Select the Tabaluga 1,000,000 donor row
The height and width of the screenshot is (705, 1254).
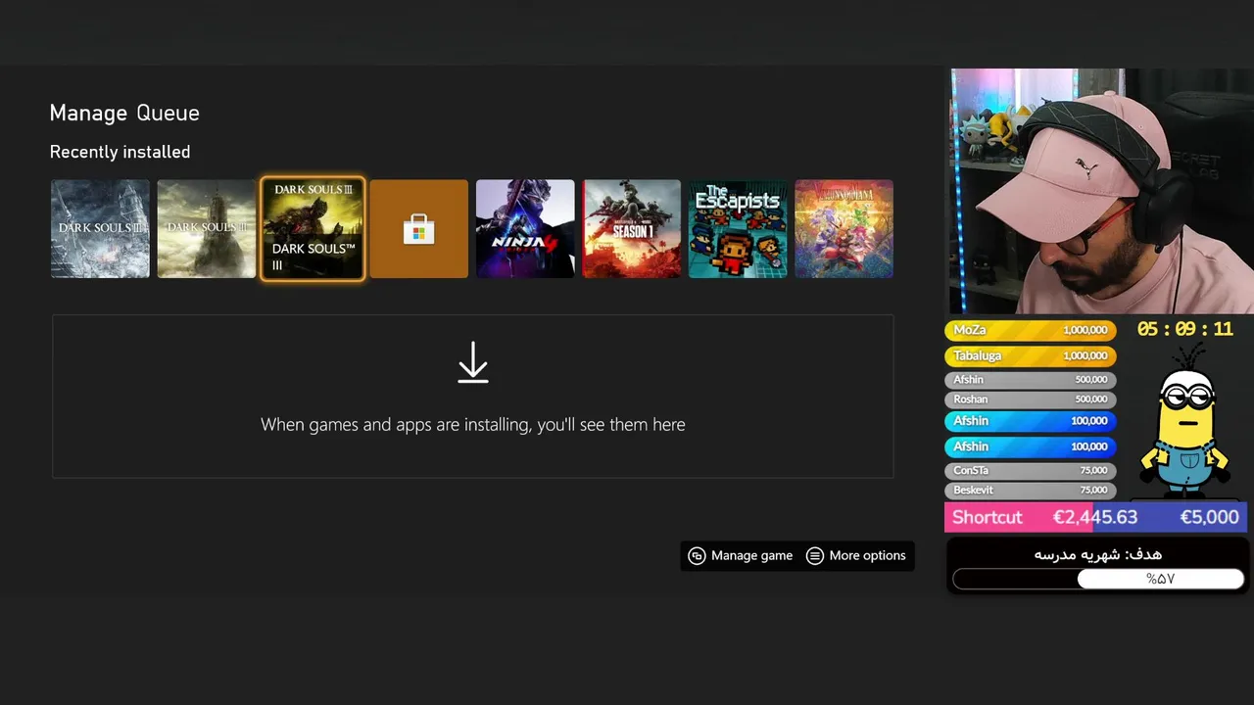click(x=1031, y=356)
